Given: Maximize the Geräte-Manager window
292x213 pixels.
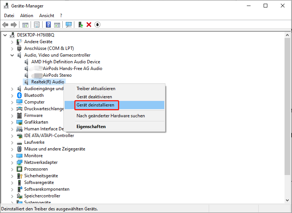Looking at the screenshot, I should click(265, 6).
